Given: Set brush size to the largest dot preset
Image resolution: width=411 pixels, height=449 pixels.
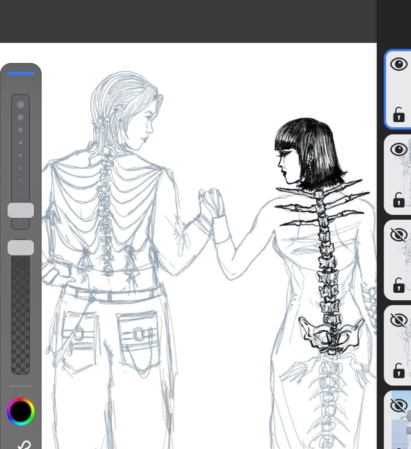Looking at the screenshot, I should [x=20, y=105].
